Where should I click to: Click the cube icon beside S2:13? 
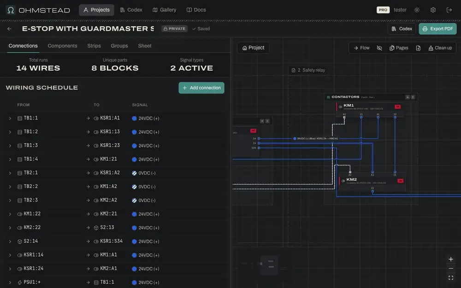96,228
